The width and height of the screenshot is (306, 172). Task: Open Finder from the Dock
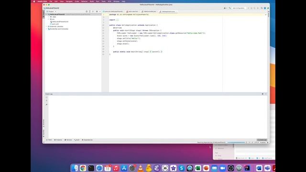click(x=75, y=168)
